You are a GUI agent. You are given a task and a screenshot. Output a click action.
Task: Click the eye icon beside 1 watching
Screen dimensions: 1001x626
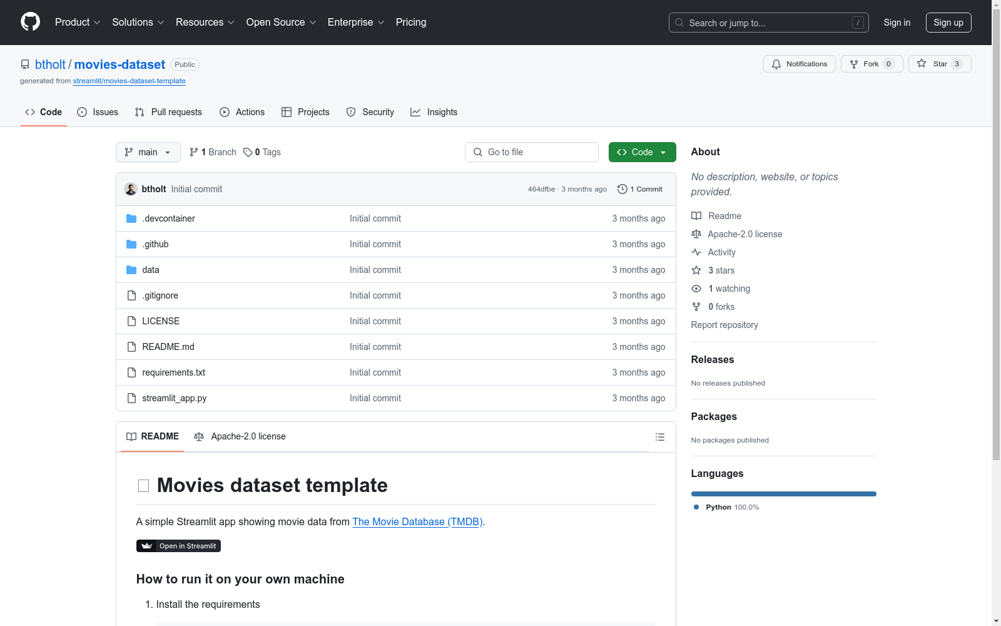point(696,289)
